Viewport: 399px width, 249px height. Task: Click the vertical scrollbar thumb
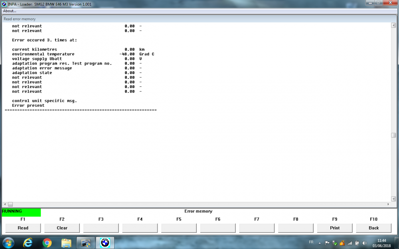pyautogui.click(x=393, y=135)
